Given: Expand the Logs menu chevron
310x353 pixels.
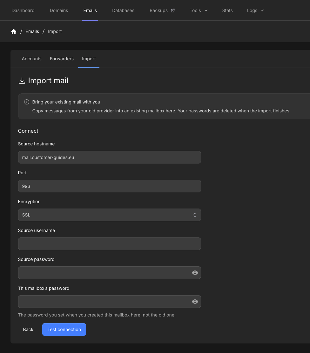Looking at the screenshot, I should pyautogui.click(x=262, y=10).
